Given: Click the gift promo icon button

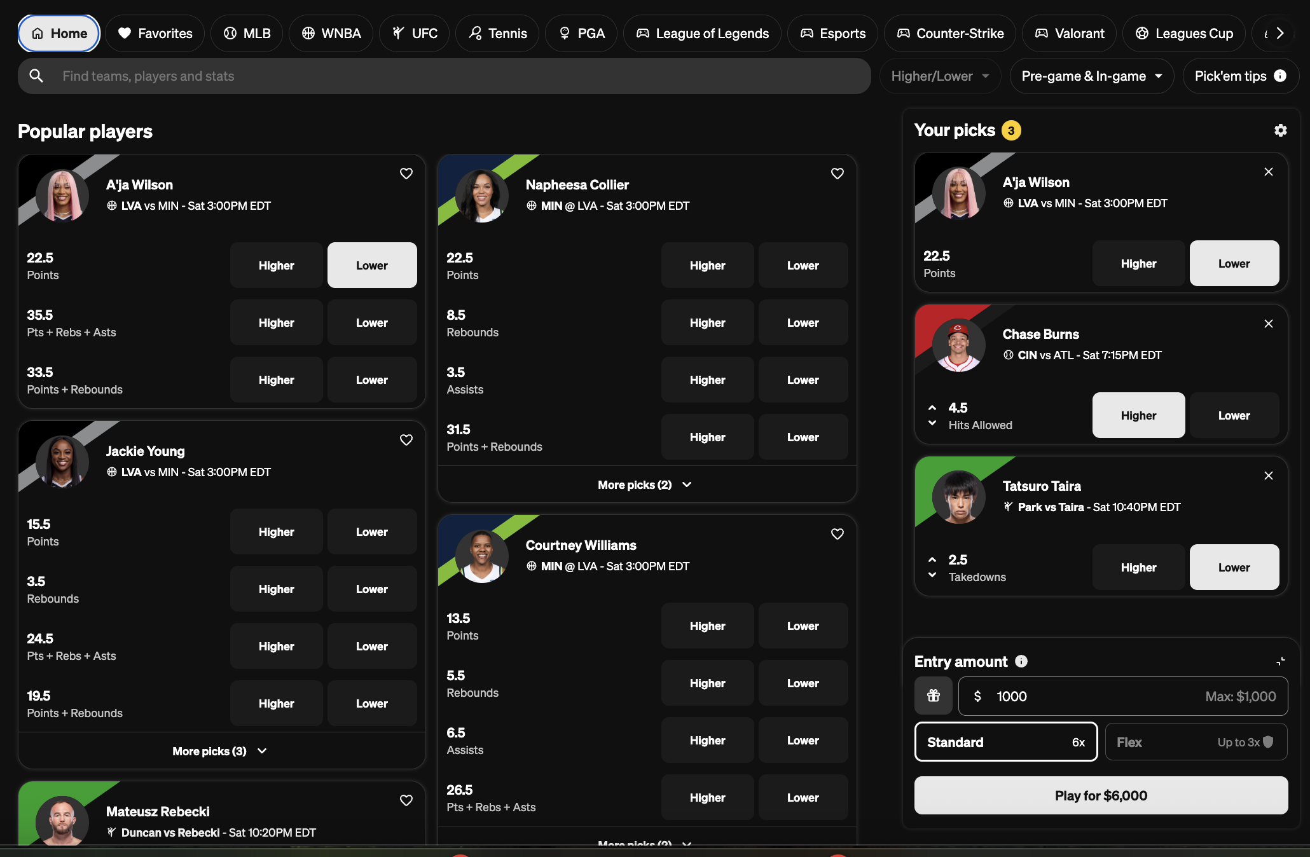Looking at the screenshot, I should pyautogui.click(x=934, y=696).
